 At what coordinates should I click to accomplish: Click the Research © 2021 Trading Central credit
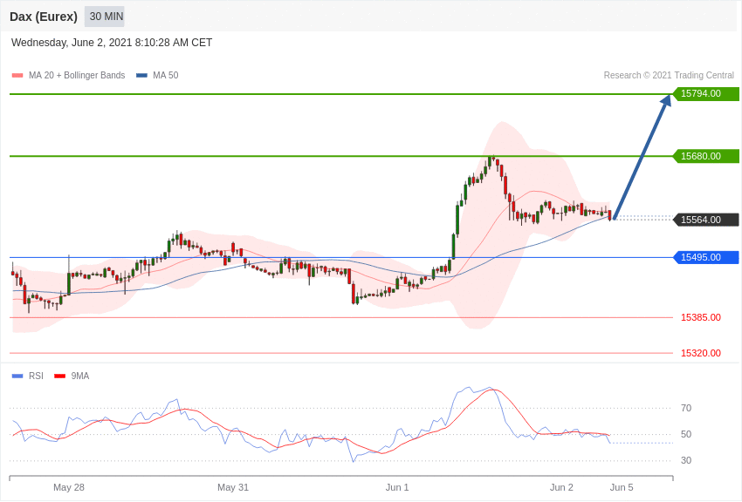click(x=669, y=75)
